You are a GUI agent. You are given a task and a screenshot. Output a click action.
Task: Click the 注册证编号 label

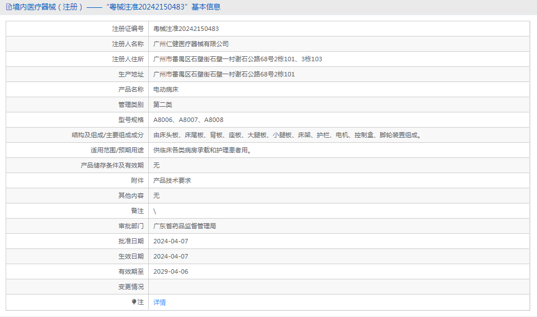[x=128, y=29]
